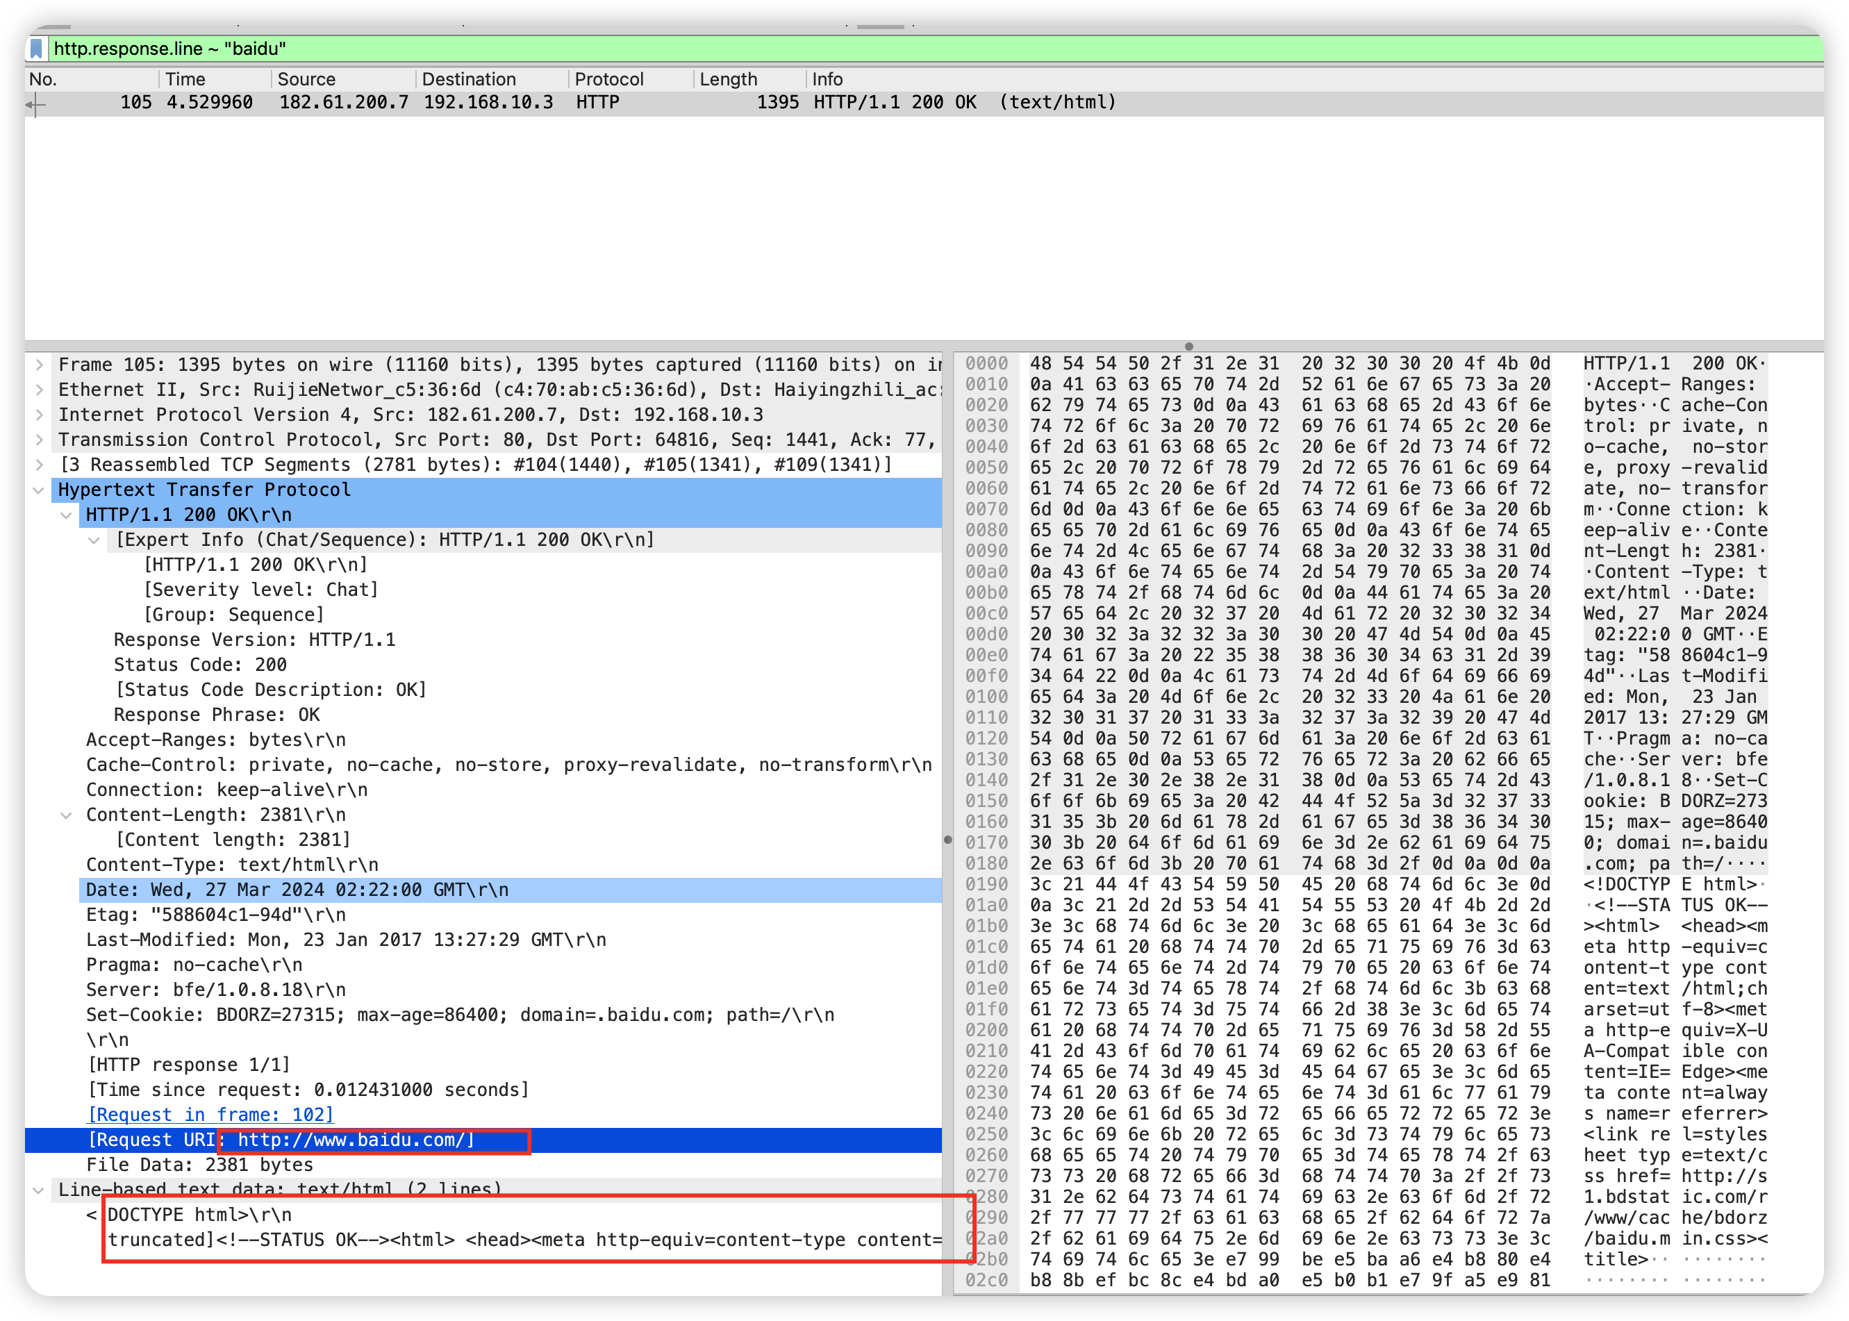Expand the 3 Reassembled TCP Segments node

click(39, 465)
